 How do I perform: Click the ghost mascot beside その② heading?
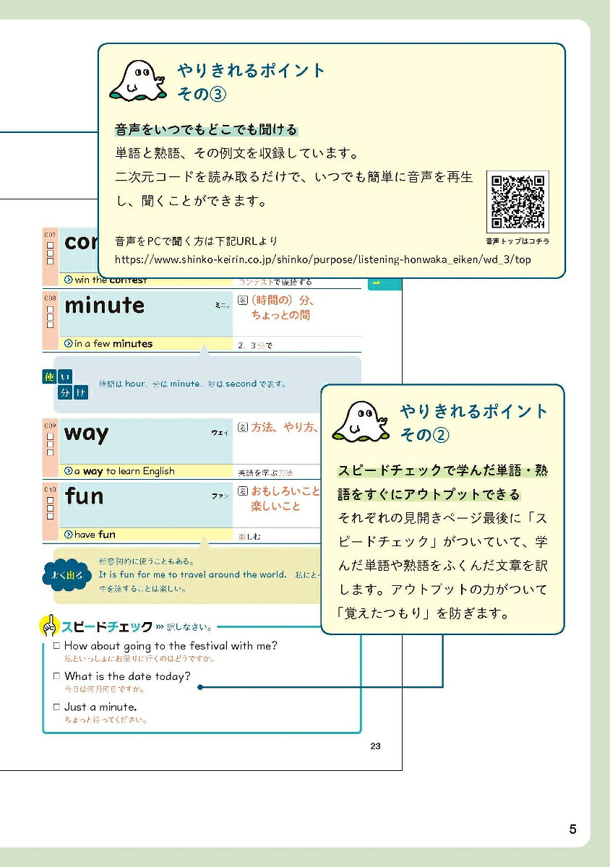[361, 421]
